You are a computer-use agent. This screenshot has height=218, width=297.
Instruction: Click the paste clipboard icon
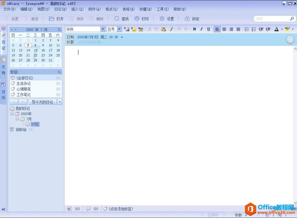tap(163, 29)
